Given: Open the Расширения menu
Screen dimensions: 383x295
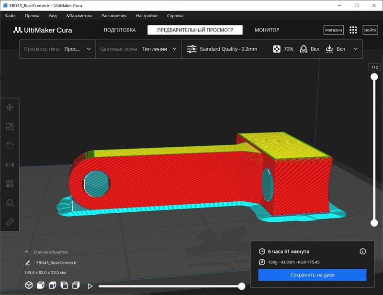Looking at the screenshot, I should pos(114,16).
